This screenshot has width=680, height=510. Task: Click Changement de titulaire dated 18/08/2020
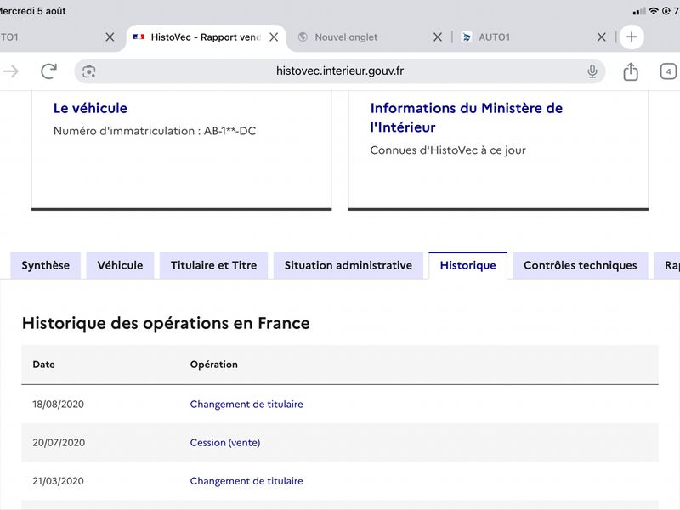(x=246, y=405)
